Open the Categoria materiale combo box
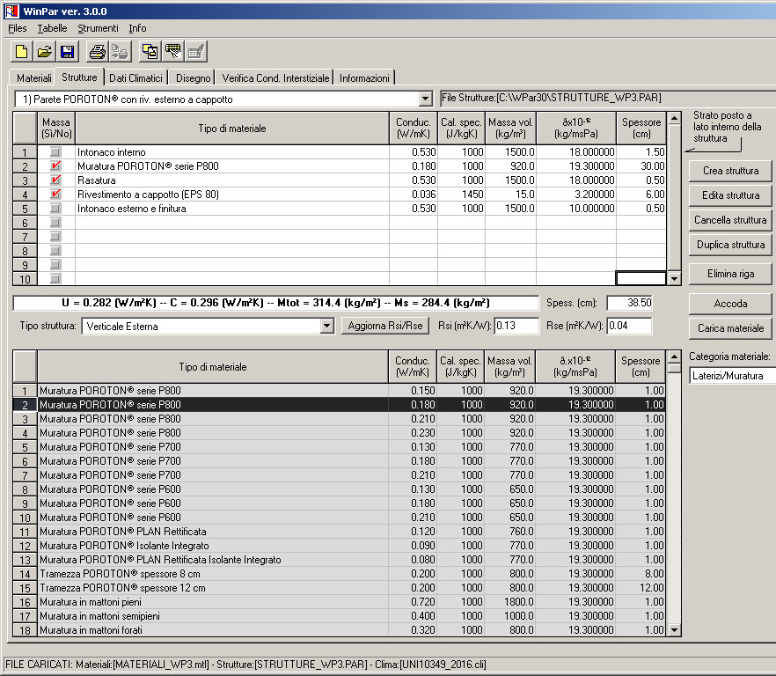The height and width of the screenshot is (676, 776). [x=732, y=375]
